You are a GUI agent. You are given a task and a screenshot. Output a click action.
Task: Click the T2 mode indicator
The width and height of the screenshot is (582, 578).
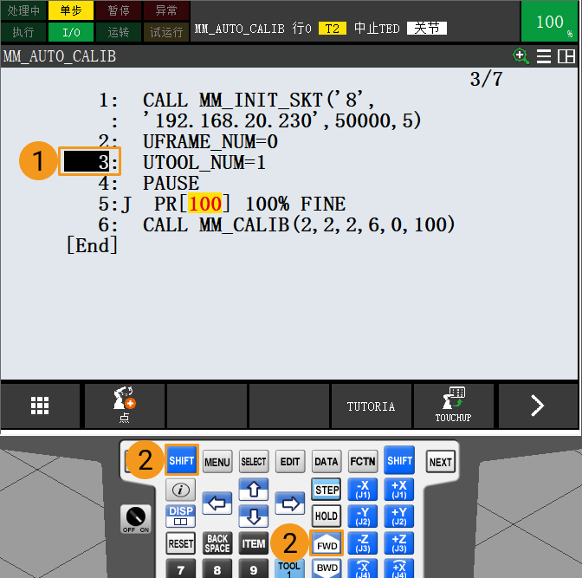(x=333, y=29)
